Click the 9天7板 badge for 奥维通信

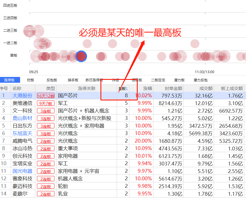point(46,103)
